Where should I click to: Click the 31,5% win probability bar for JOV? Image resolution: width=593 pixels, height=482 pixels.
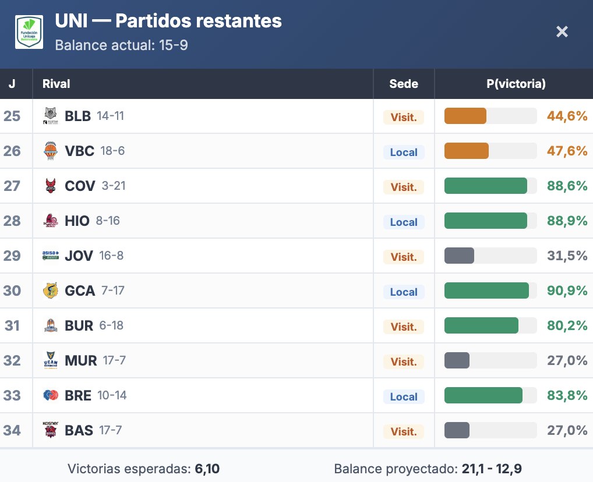point(490,256)
